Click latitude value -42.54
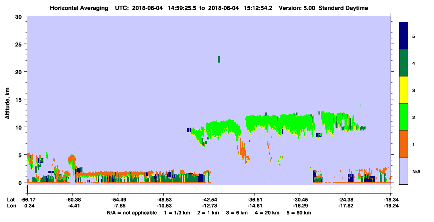Image resolution: width=434 pixels, height=222 pixels. pos(209,200)
